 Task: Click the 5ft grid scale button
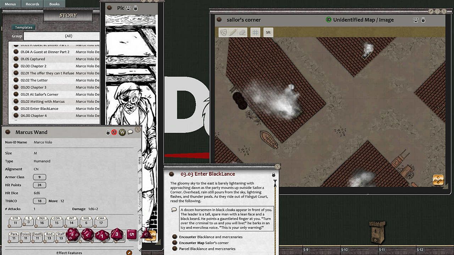click(x=268, y=32)
